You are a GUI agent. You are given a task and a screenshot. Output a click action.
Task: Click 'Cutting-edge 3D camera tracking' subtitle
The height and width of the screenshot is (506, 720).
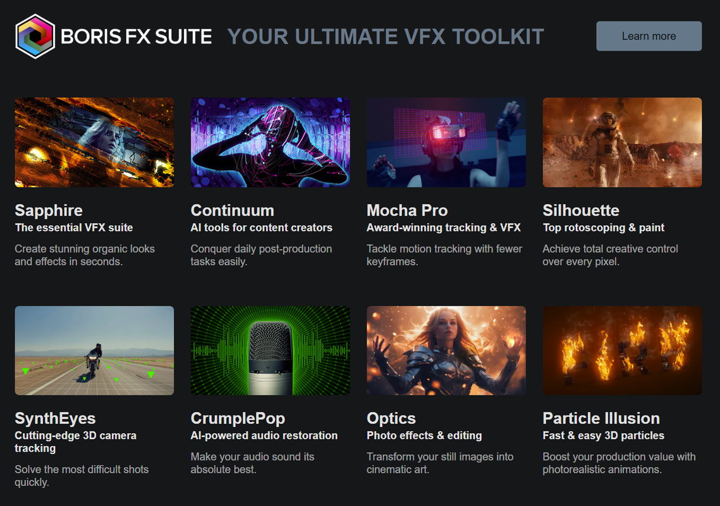pos(75,442)
